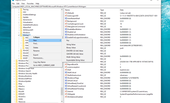Expand the Windows Script Host key
Image resolution: width=170 pixels, height=103 pixels.
point(14,68)
